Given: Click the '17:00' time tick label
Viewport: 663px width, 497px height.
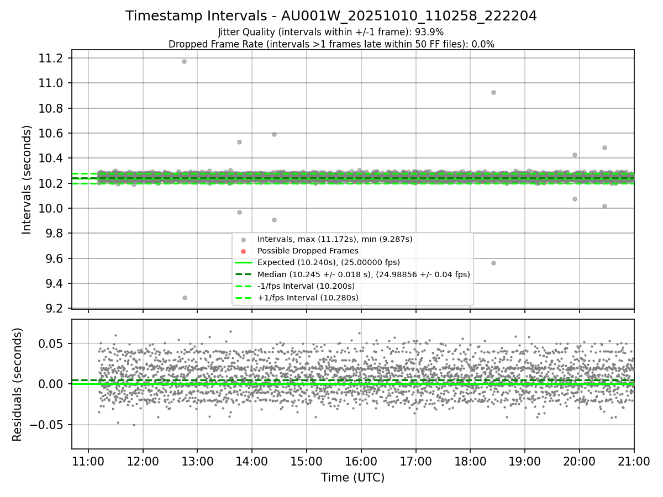Looking at the screenshot, I should pyautogui.click(x=416, y=461).
